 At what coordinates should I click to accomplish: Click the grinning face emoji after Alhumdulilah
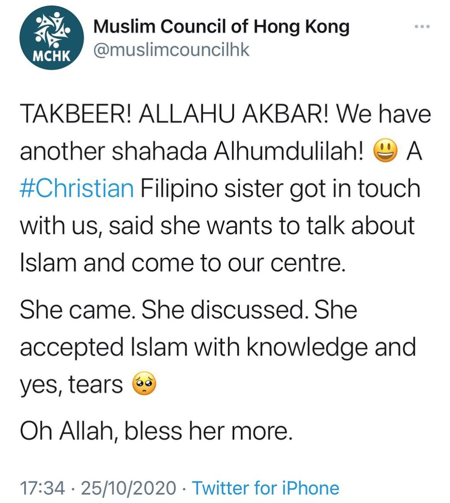click(x=385, y=151)
